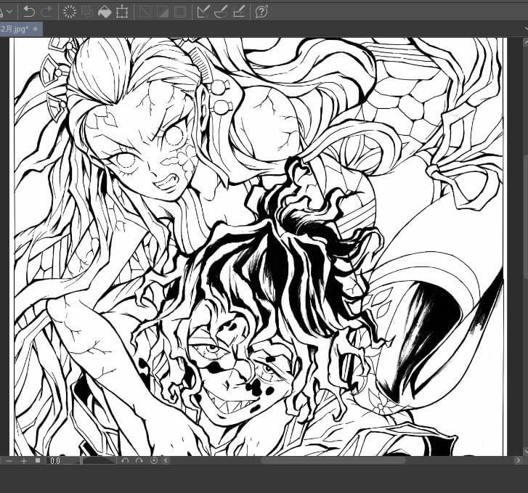This screenshot has height=493, width=528.
Task: Click the Undo arrow in the command bar
Action: click(x=29, y=12)
